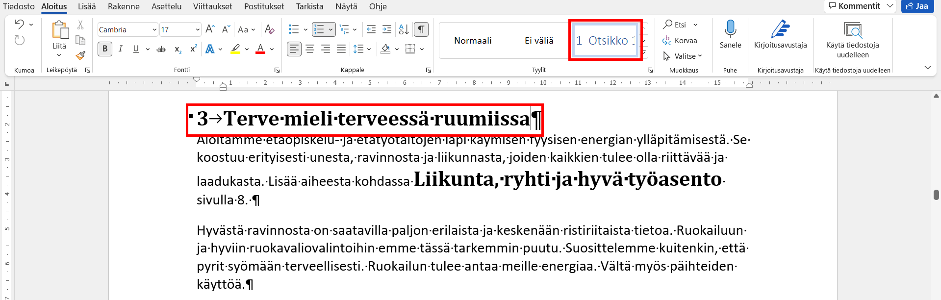Apply the Normaali style
The image size is (941, 300).
[x=473, y=40]
